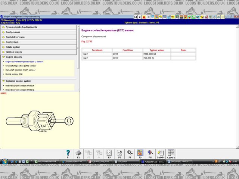
Task: Expand the Fuel pressure section
Action: [38, 32]
